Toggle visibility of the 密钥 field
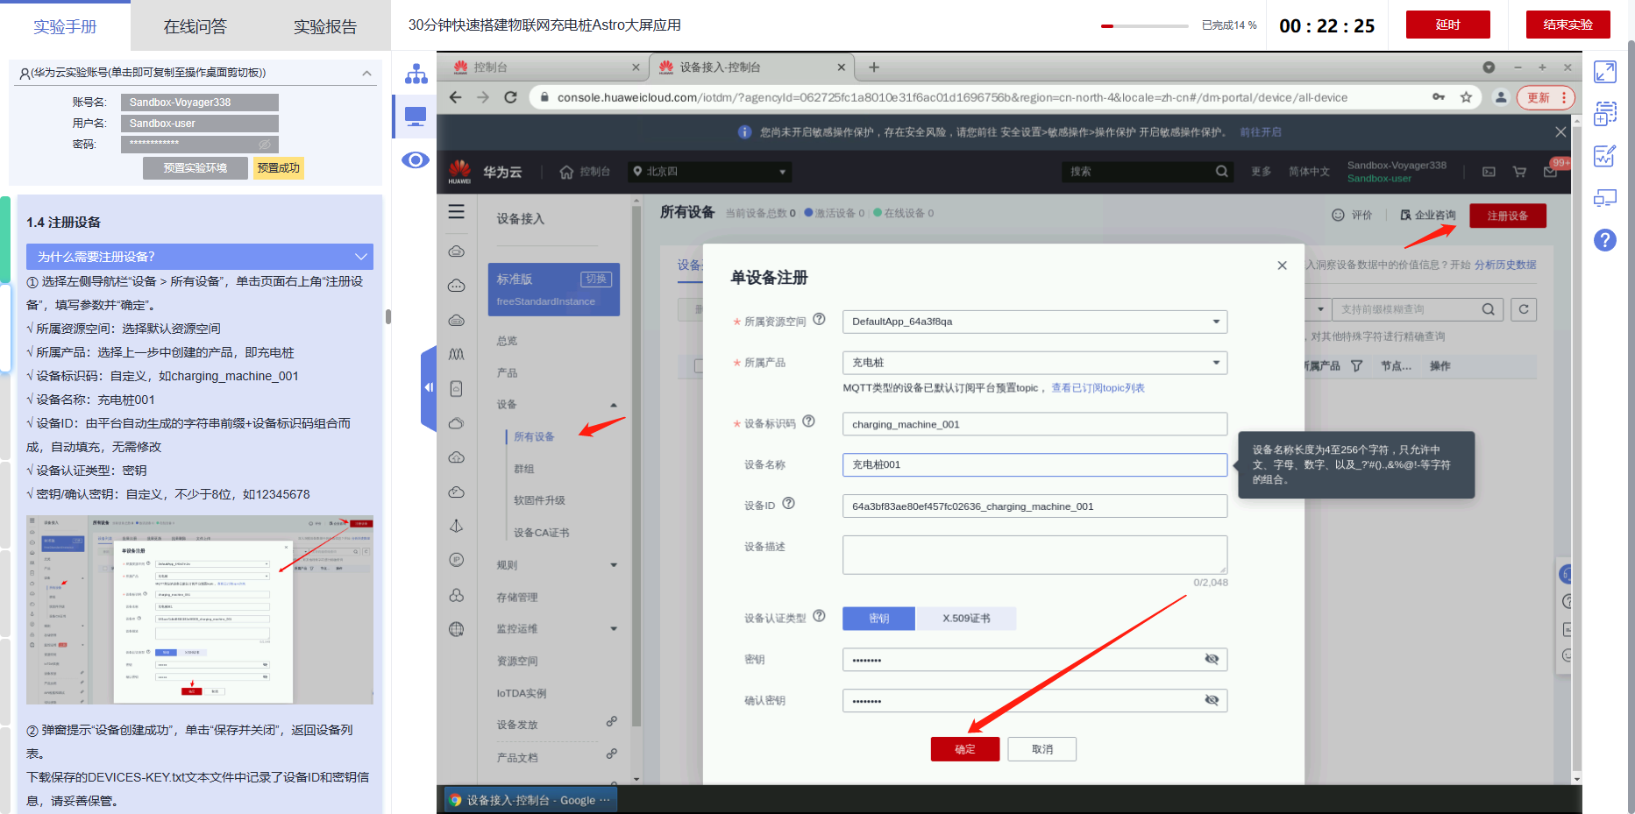Viewport: 1635px width, 814px height. pyautogui.click(x=1212, y=659)
